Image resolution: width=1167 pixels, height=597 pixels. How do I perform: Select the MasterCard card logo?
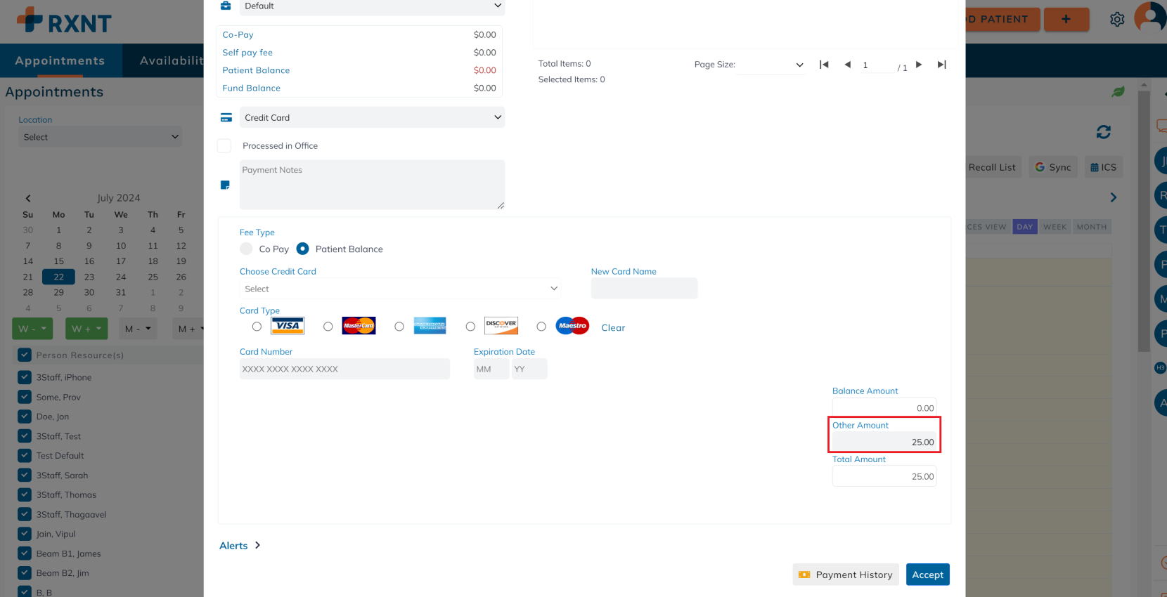click(x=359, y=326)
